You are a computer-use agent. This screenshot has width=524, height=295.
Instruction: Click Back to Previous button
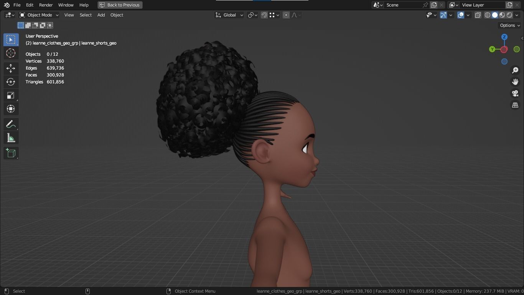[120, 5]
